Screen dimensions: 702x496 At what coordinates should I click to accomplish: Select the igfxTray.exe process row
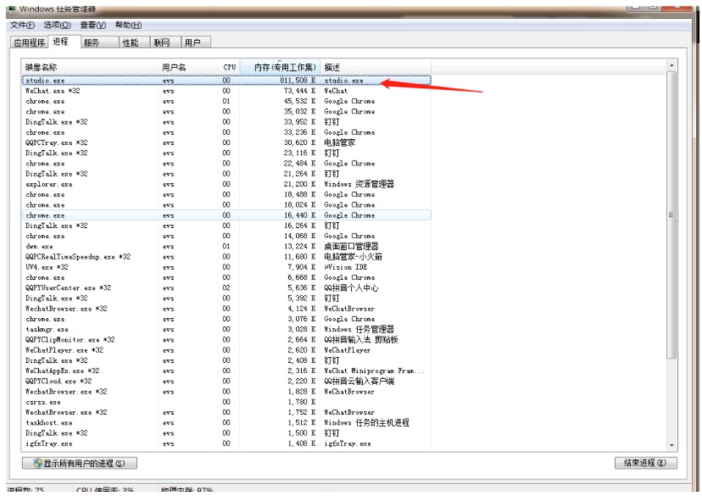click(226, 443)
